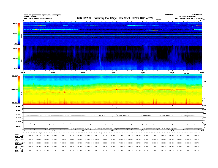Click the 16:00 tick label under RAD1 panel
The image size is (218, 168).
(x=143, y=72)
